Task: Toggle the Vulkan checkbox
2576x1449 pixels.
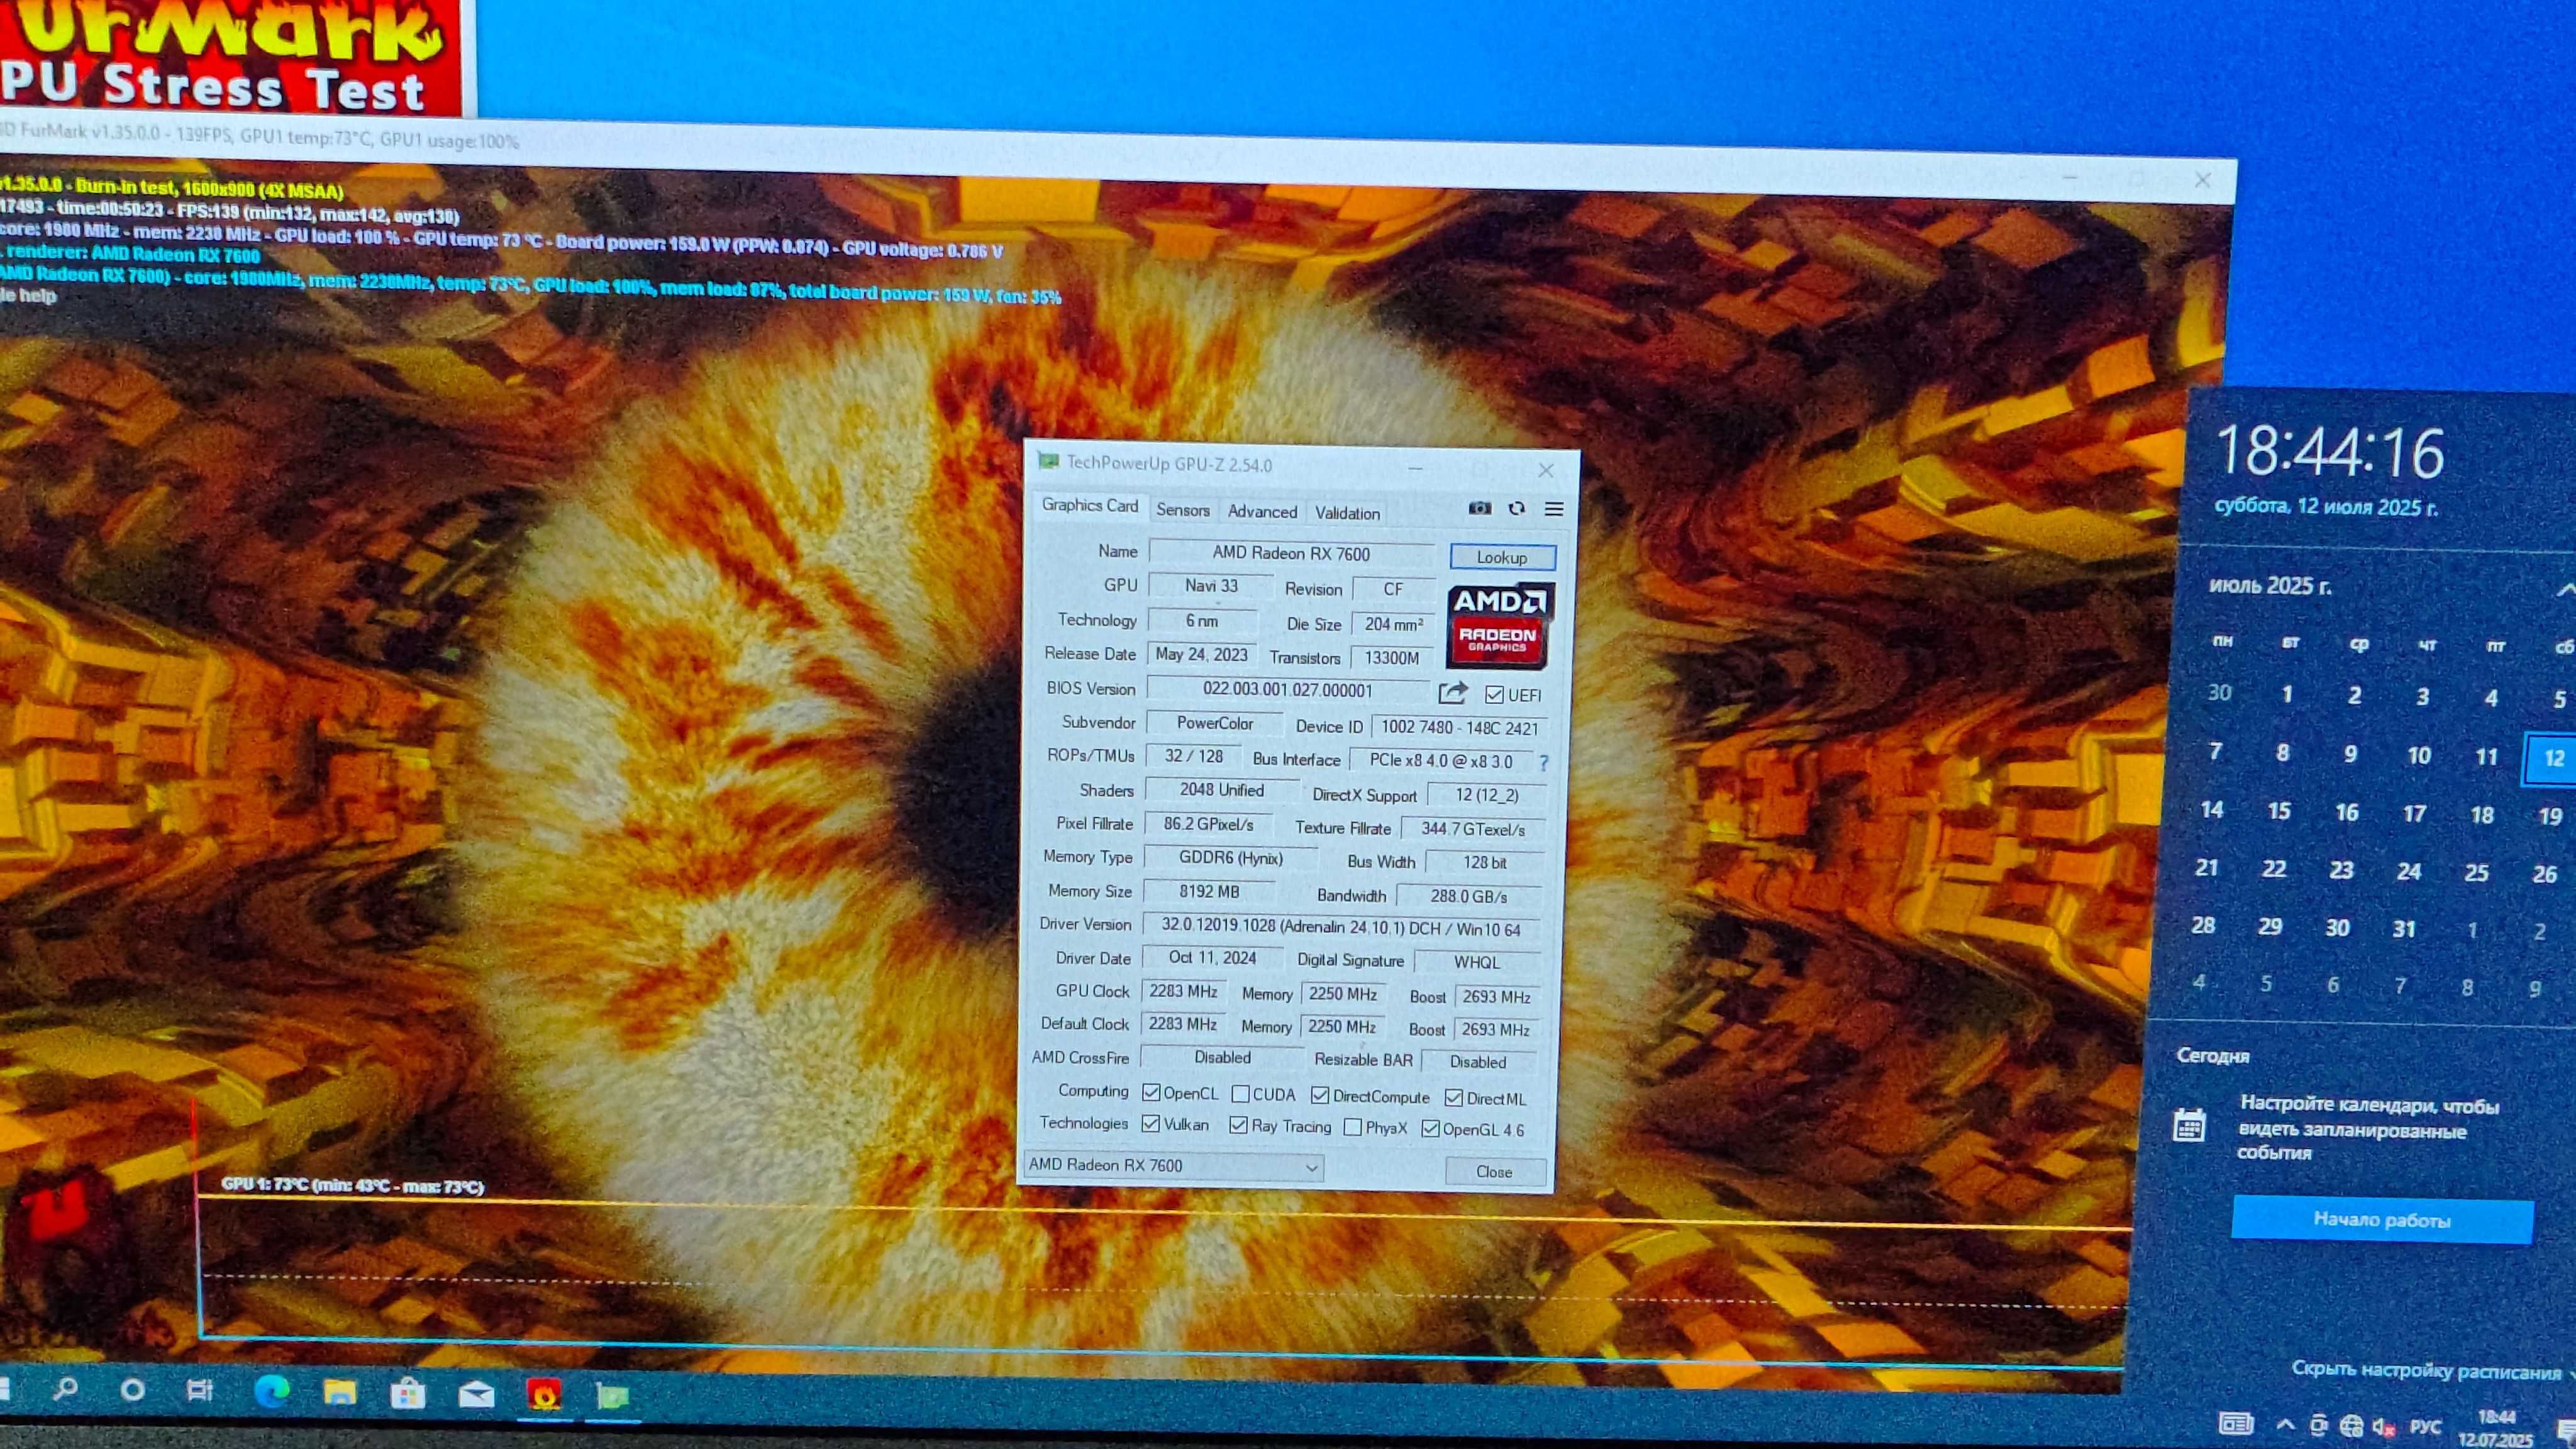Action: pos(1150,1124)
